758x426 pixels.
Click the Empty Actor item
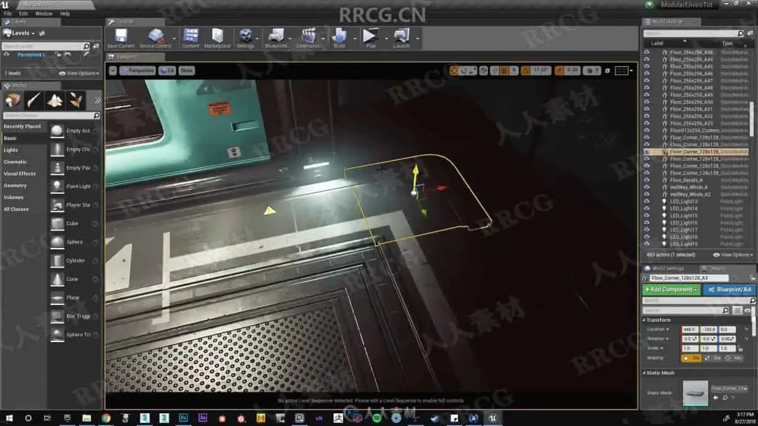coord(75,131)
